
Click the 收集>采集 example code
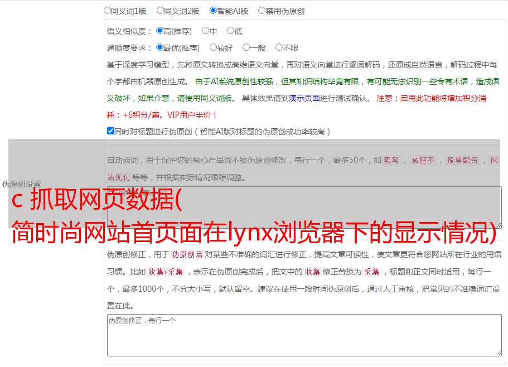click(166, 272)
